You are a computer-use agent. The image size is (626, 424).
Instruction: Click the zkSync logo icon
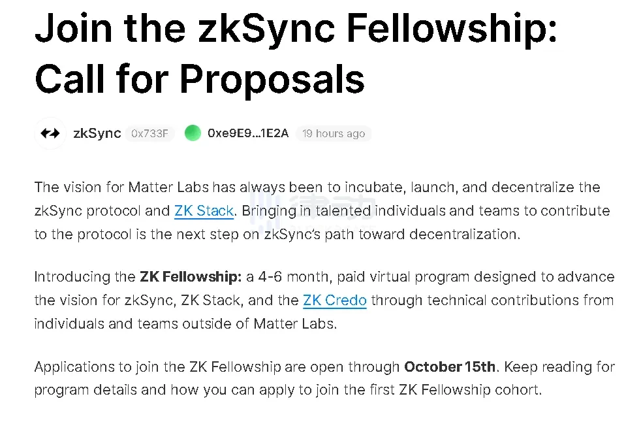50,133
